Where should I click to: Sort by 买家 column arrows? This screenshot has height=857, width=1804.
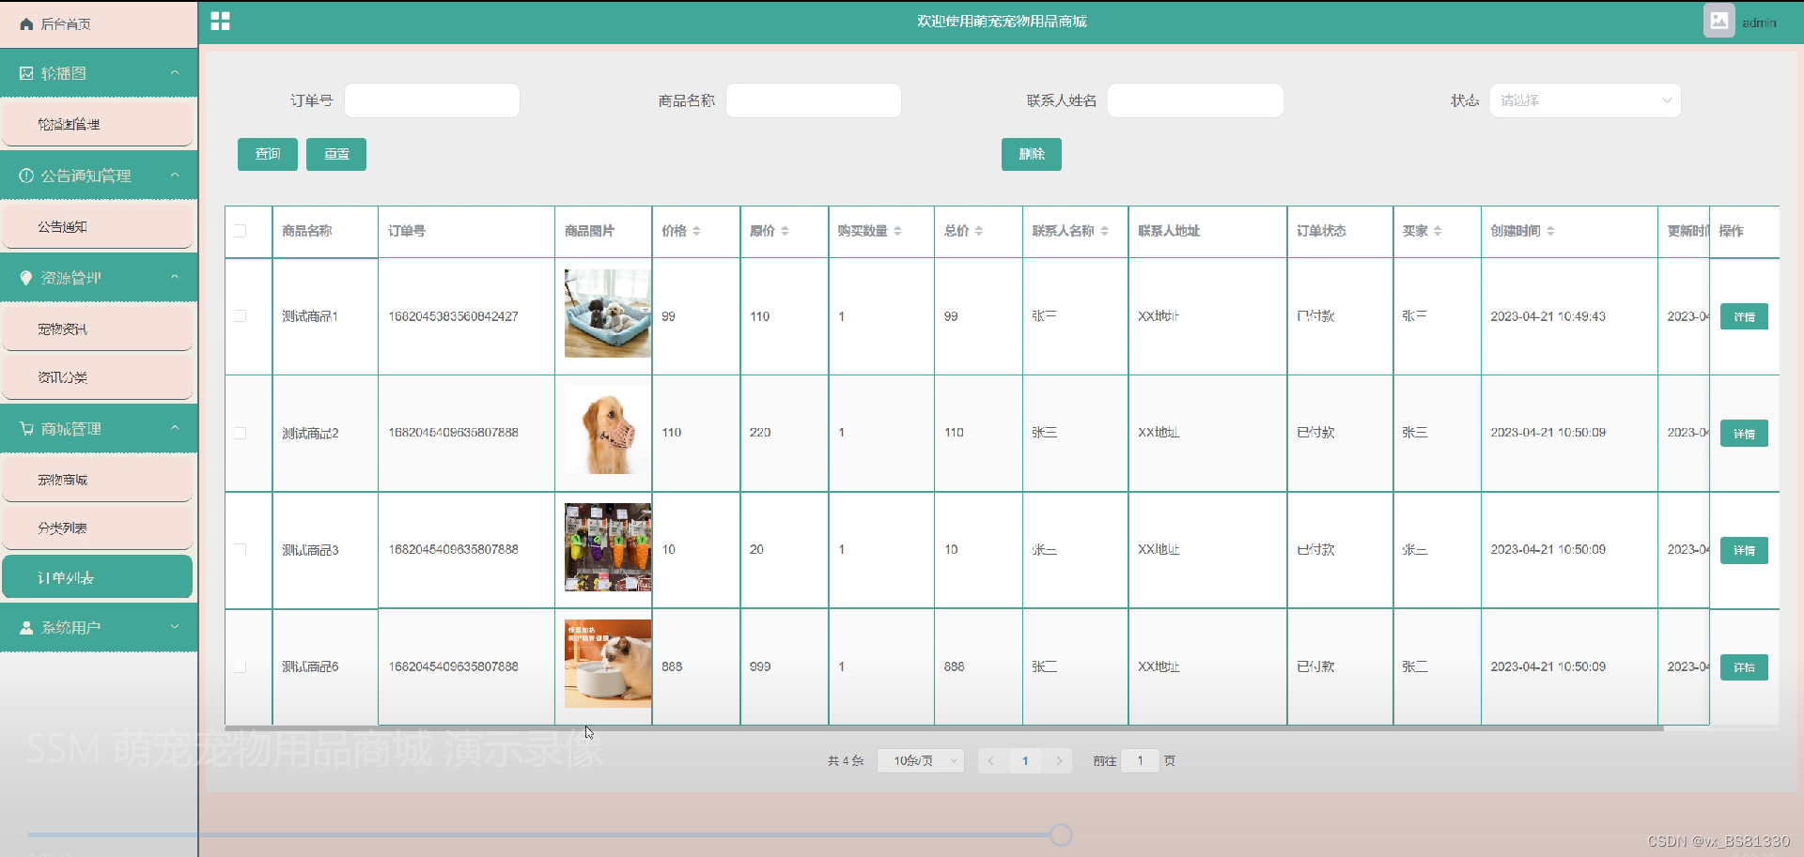pyautogui.click(x=1437, y=231)
